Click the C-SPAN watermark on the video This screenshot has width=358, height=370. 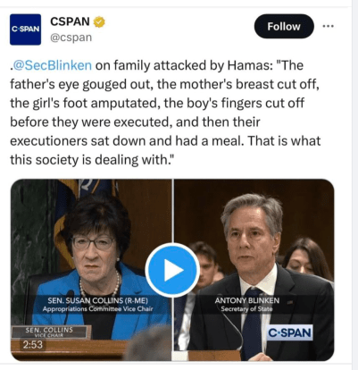click(x=289, y=332)
